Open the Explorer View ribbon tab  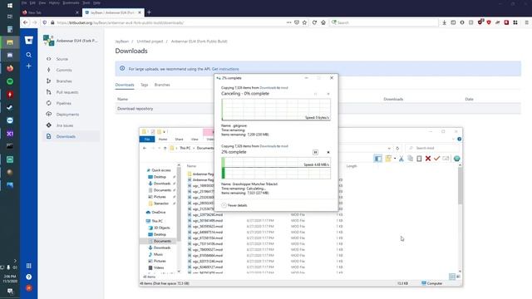tap(195, 139)
